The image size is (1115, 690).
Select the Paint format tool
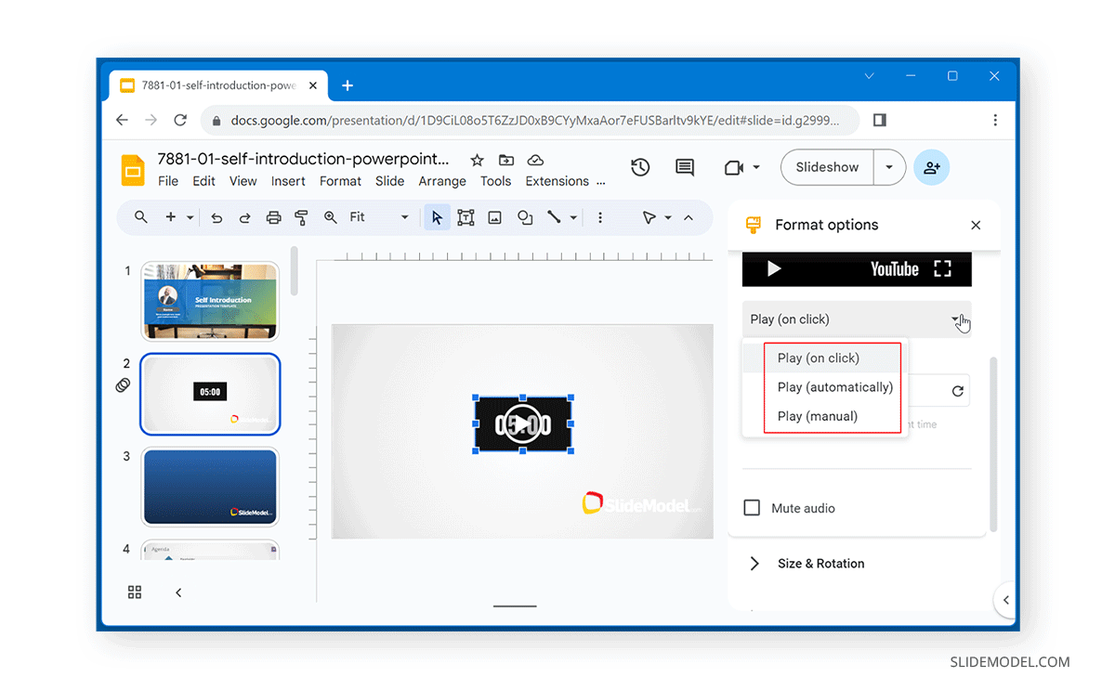pos(299,217)
